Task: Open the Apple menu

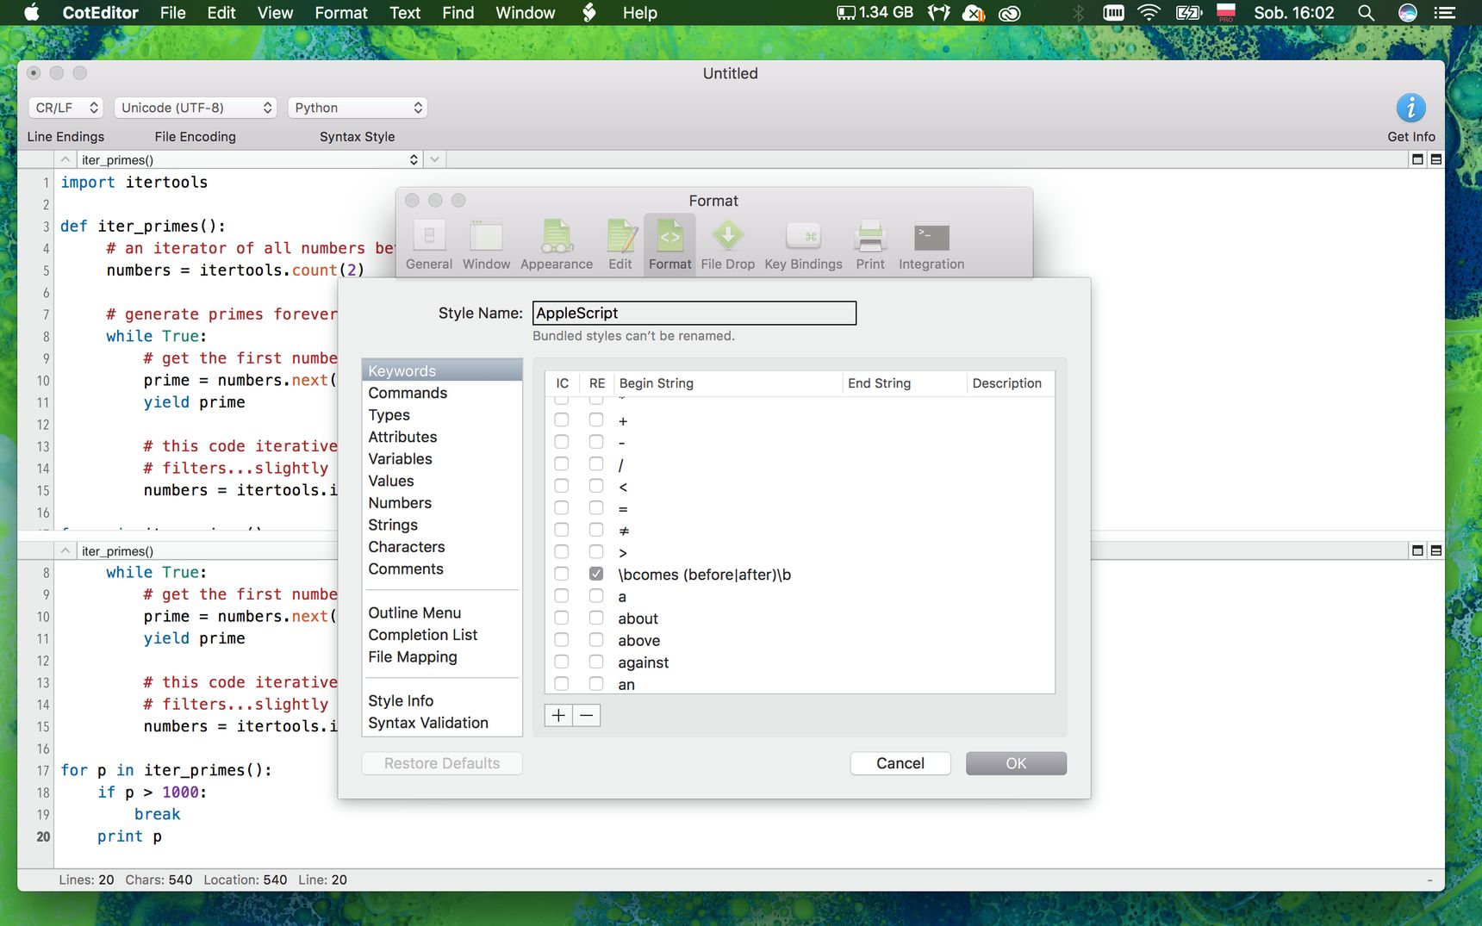Action: point(32,12)
